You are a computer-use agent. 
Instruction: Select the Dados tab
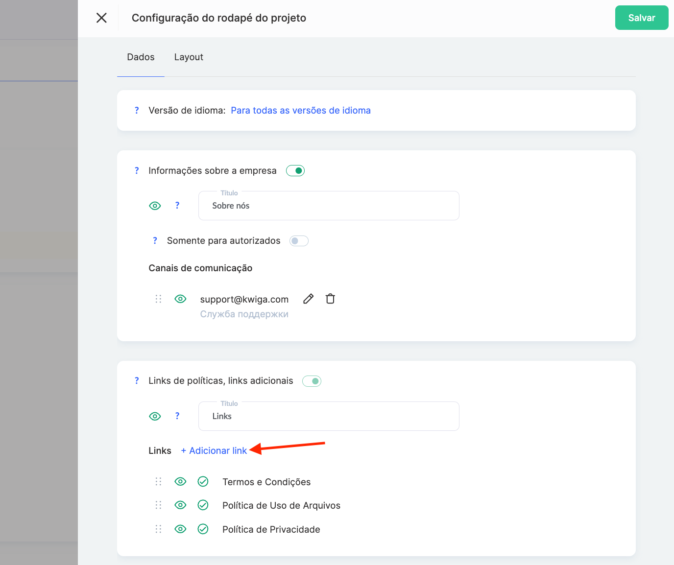click(141, 57)
